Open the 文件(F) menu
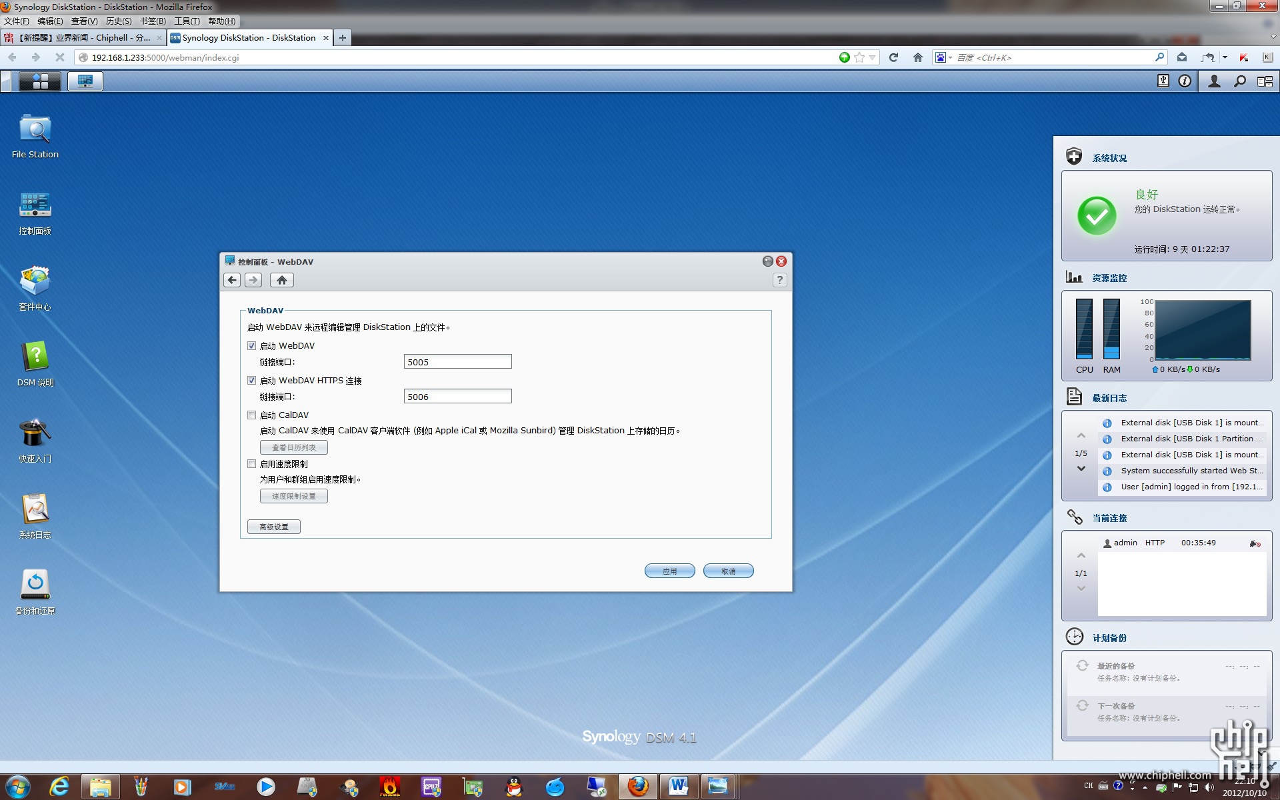The image size is (1280, 800). (17, 21)
